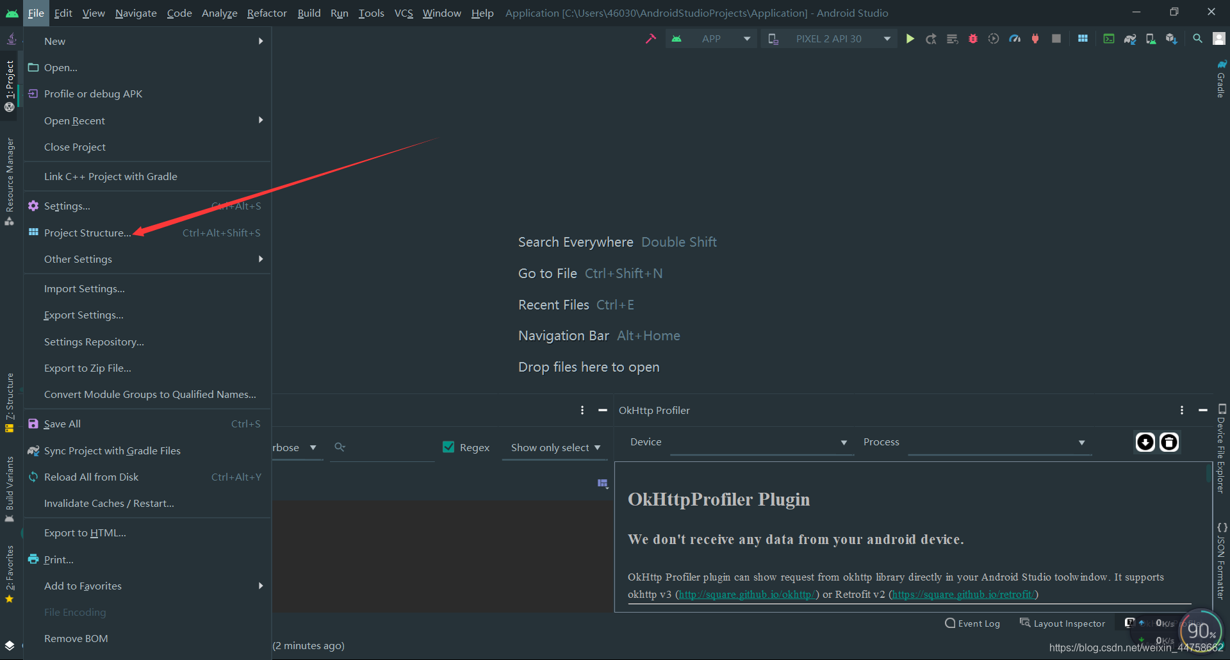This screenshot has height=660, width=1230.
Task: Select Reload All from Disk
Action: point(148,477)
